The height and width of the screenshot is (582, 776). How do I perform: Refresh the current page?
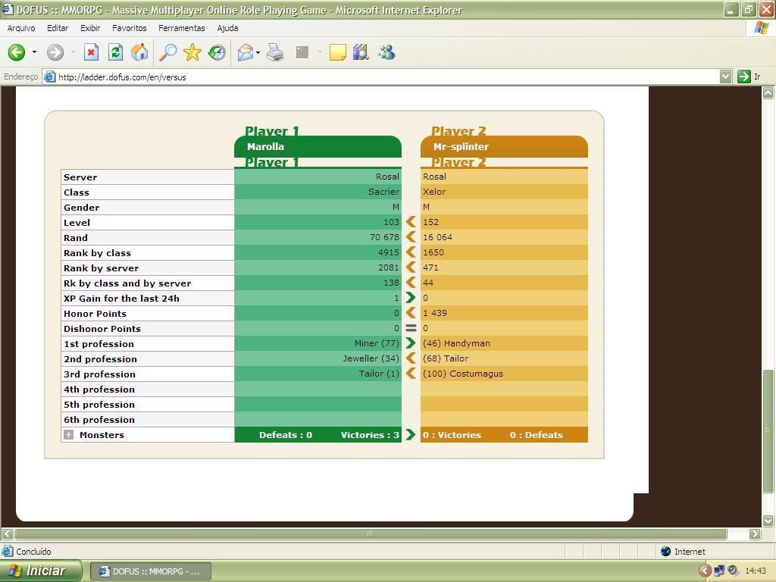click(x=115, y=52)
